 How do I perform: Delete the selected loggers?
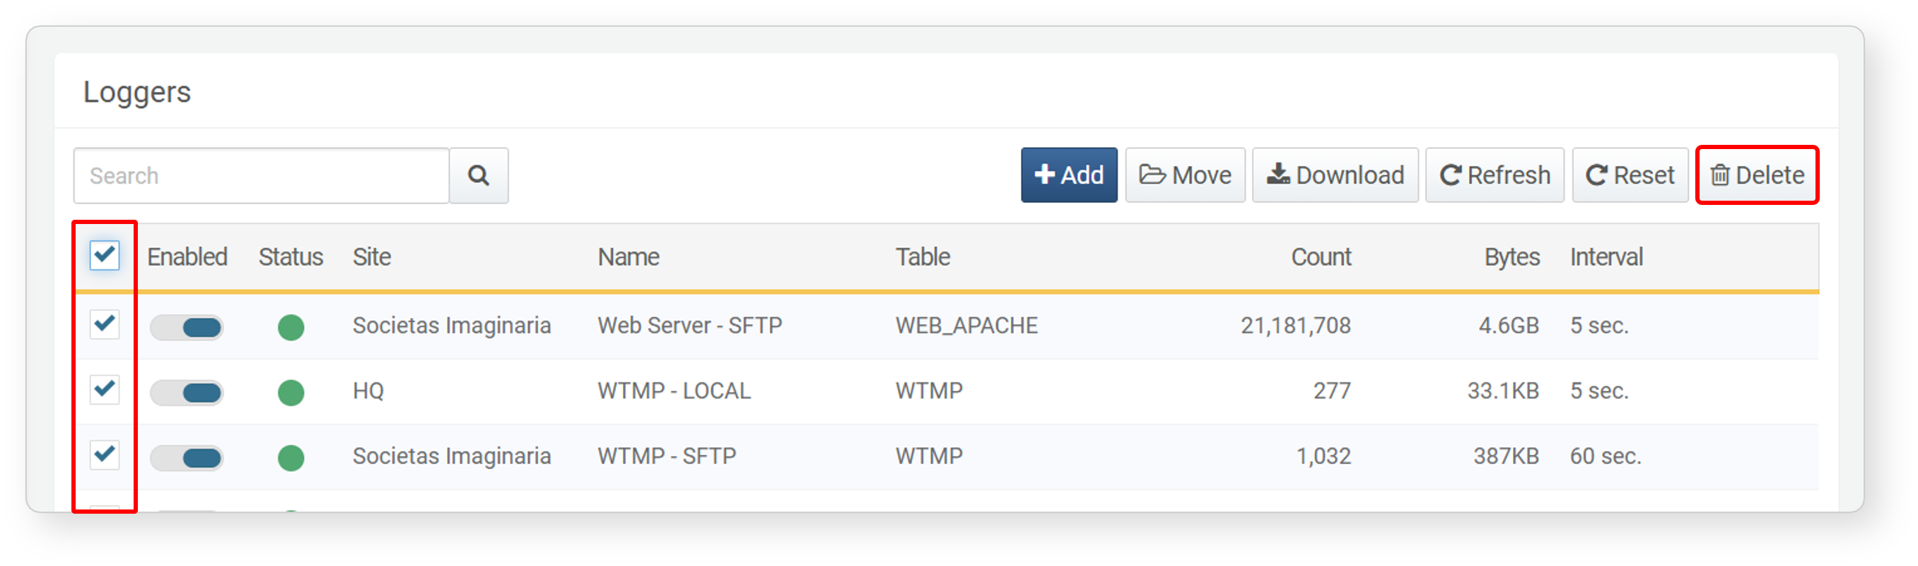1758,175
